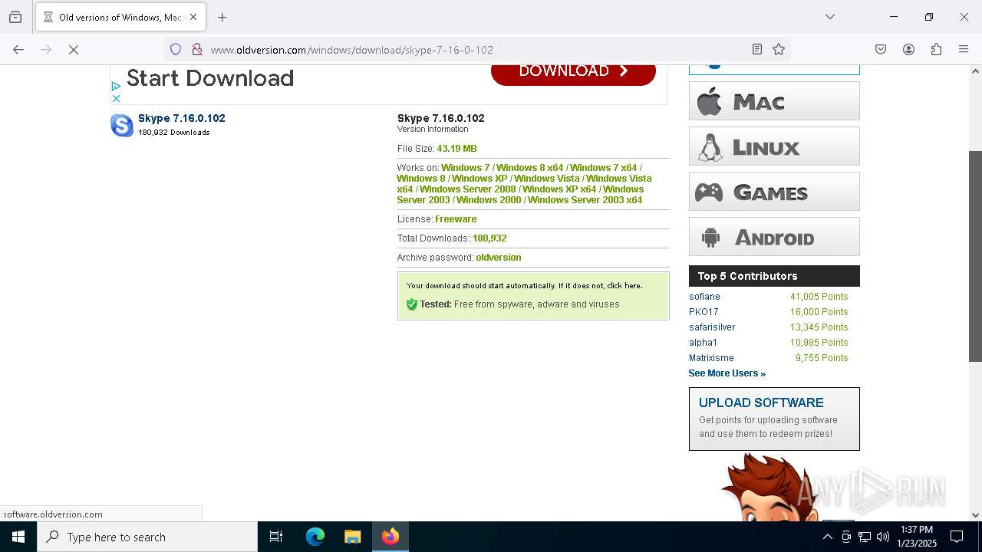The width and height of the screenshot is (982, 552).
Task: Switch to Firefox taskbar icon
Action: coord(390,537)
